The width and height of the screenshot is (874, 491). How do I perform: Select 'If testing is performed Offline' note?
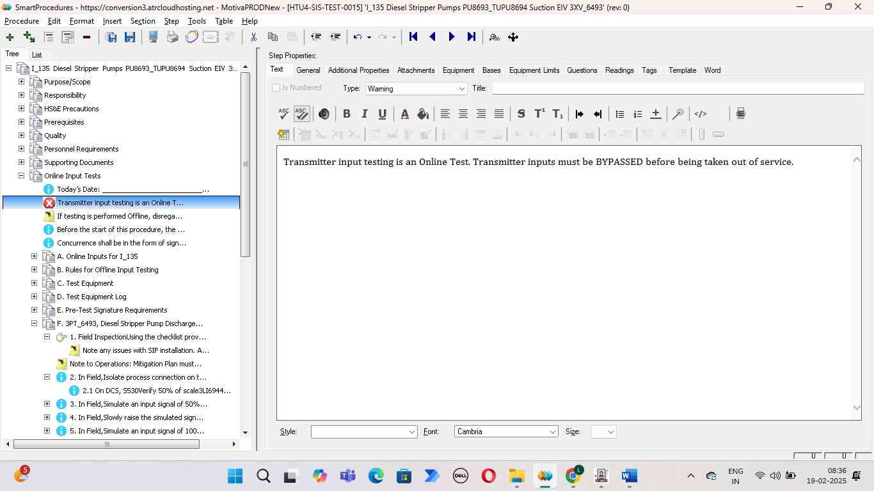click(x=120, y=216)
